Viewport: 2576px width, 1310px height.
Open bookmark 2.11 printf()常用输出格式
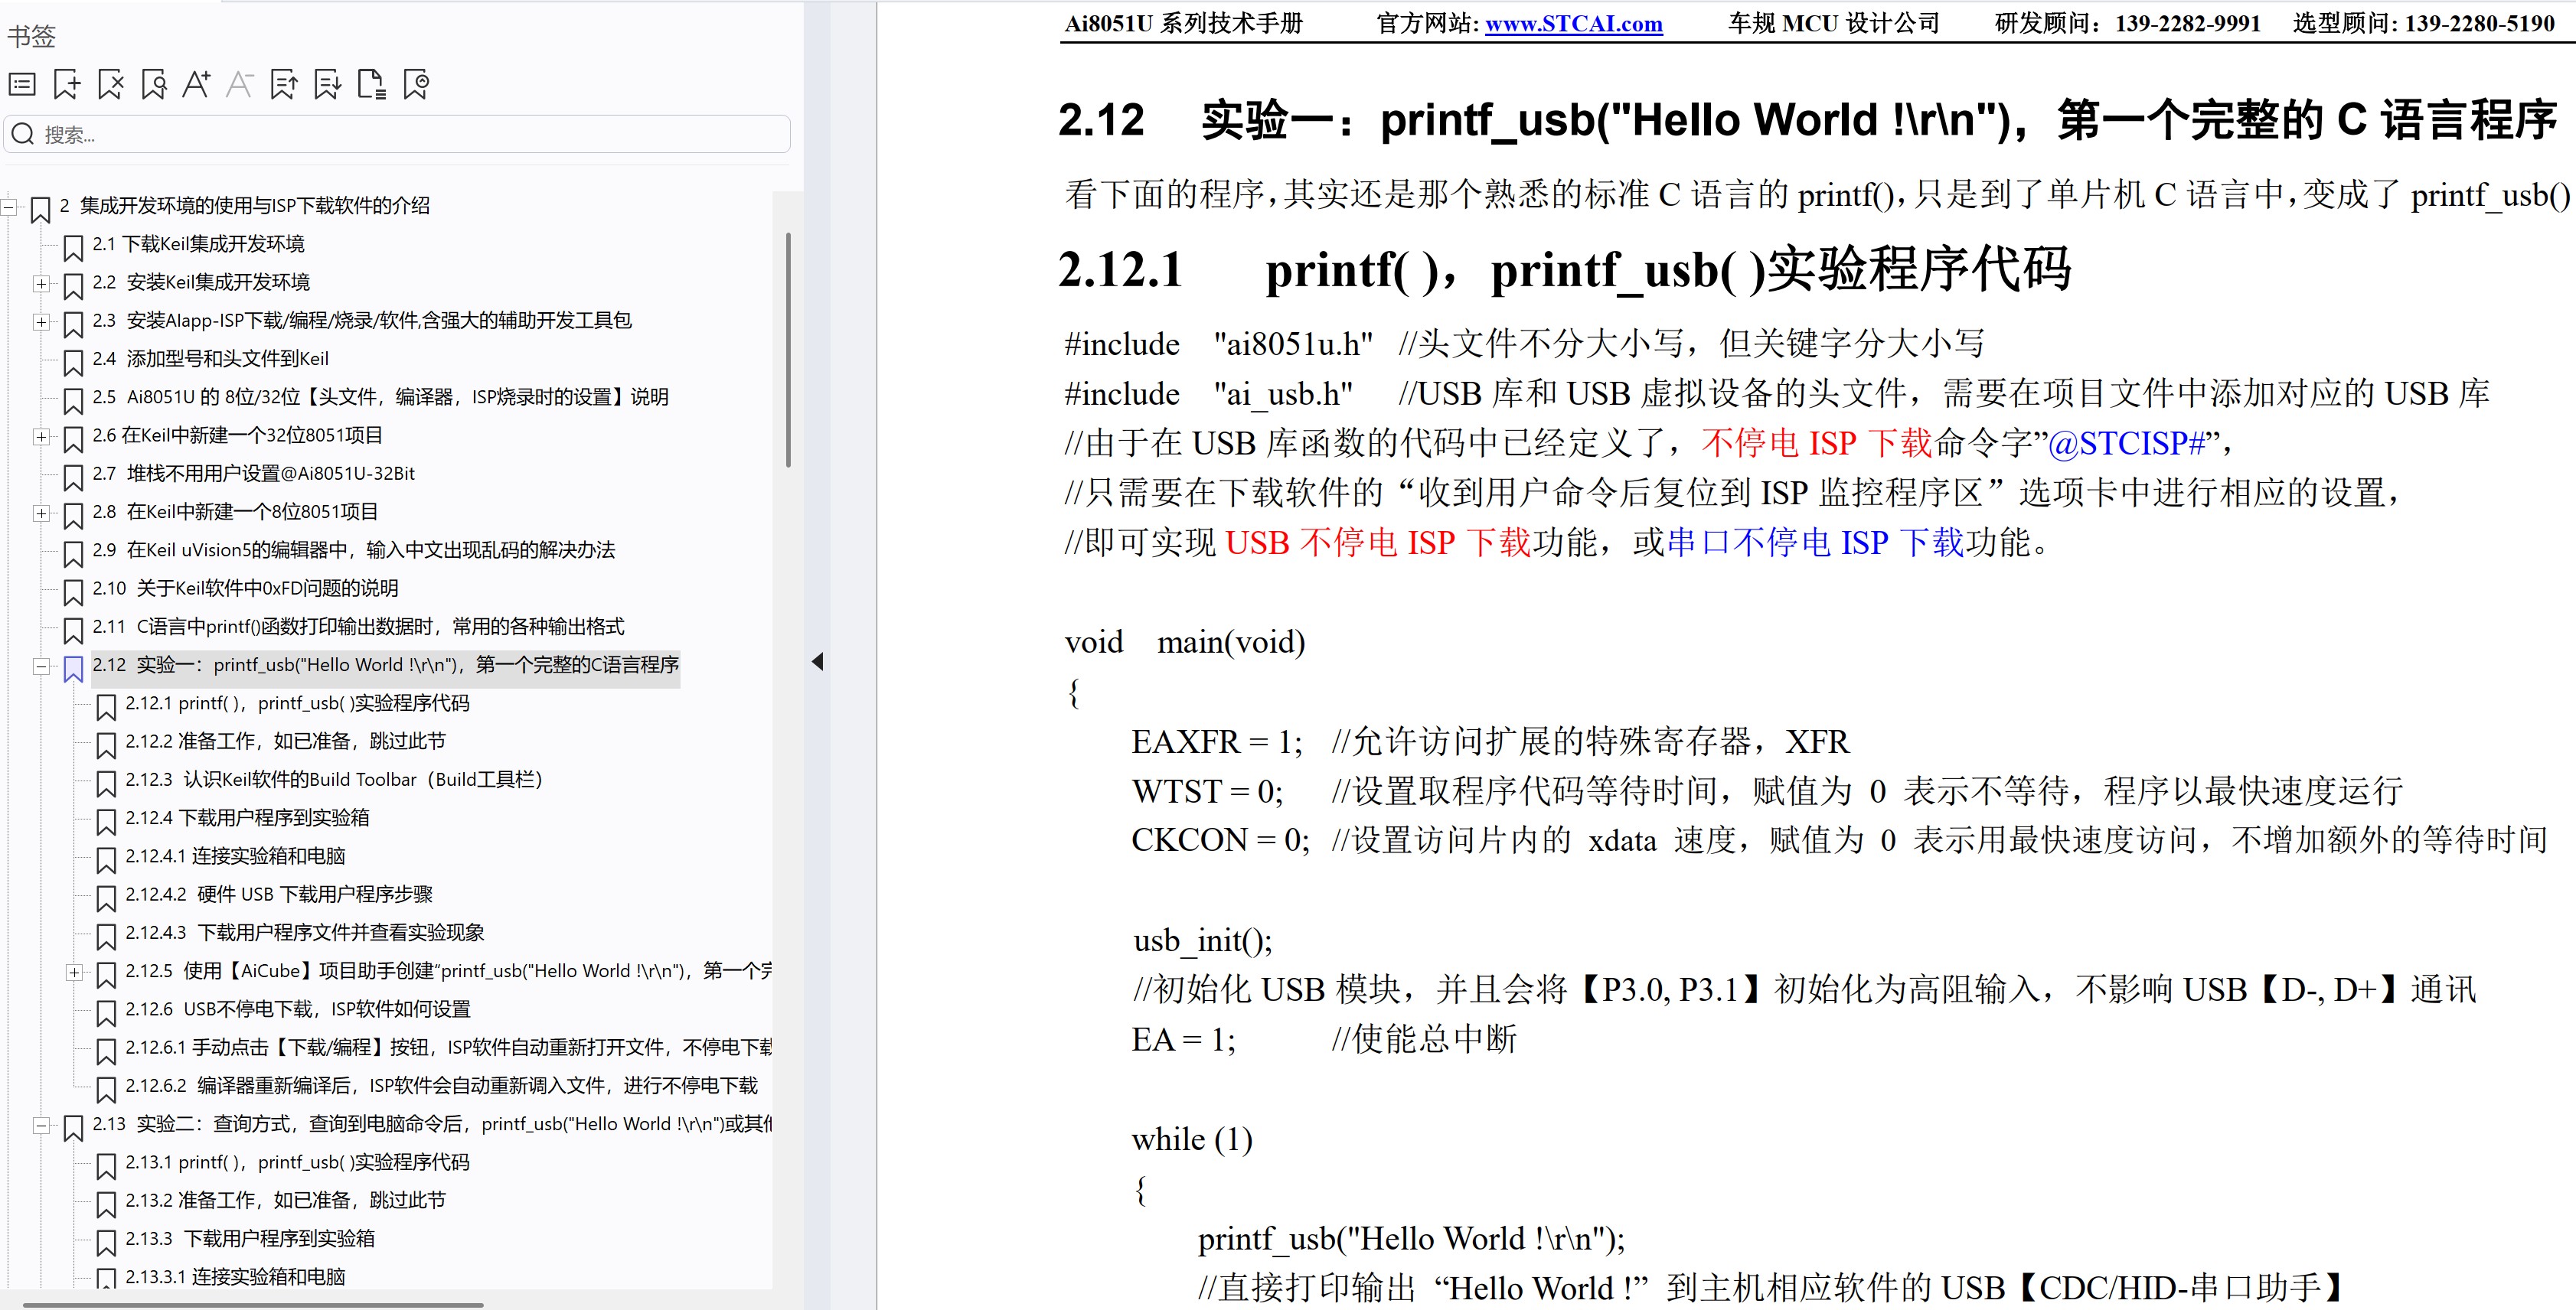click(358, 627)
